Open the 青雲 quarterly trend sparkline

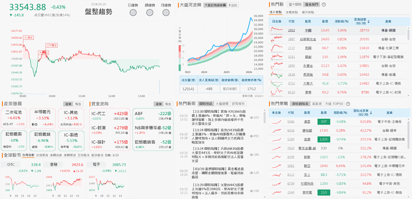[x=277, y=122]
